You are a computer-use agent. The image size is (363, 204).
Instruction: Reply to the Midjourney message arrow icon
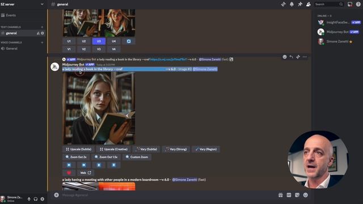(291, 57)
